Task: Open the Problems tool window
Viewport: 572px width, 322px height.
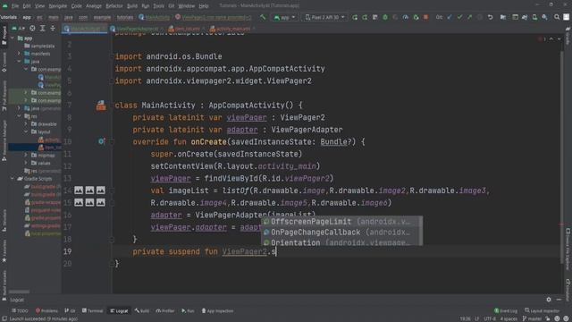Action: (46, 311)
